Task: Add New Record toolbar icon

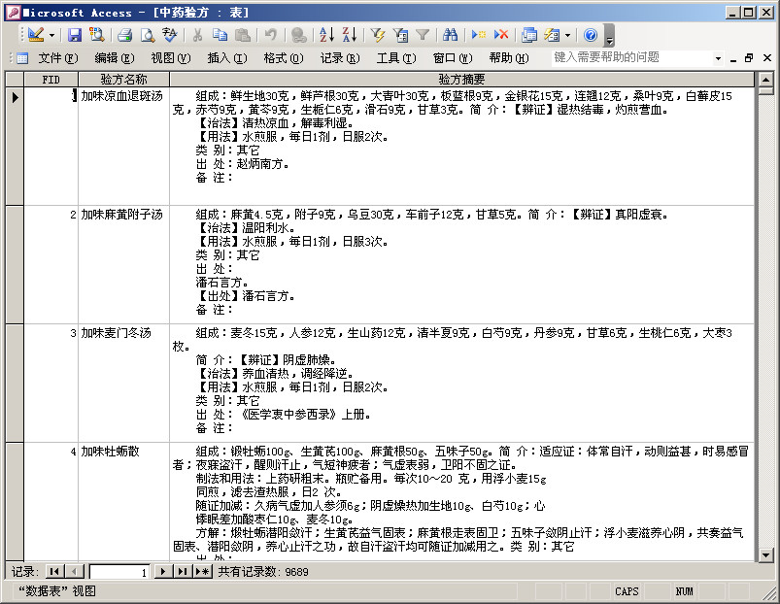Action: click(x=479, y=34)
